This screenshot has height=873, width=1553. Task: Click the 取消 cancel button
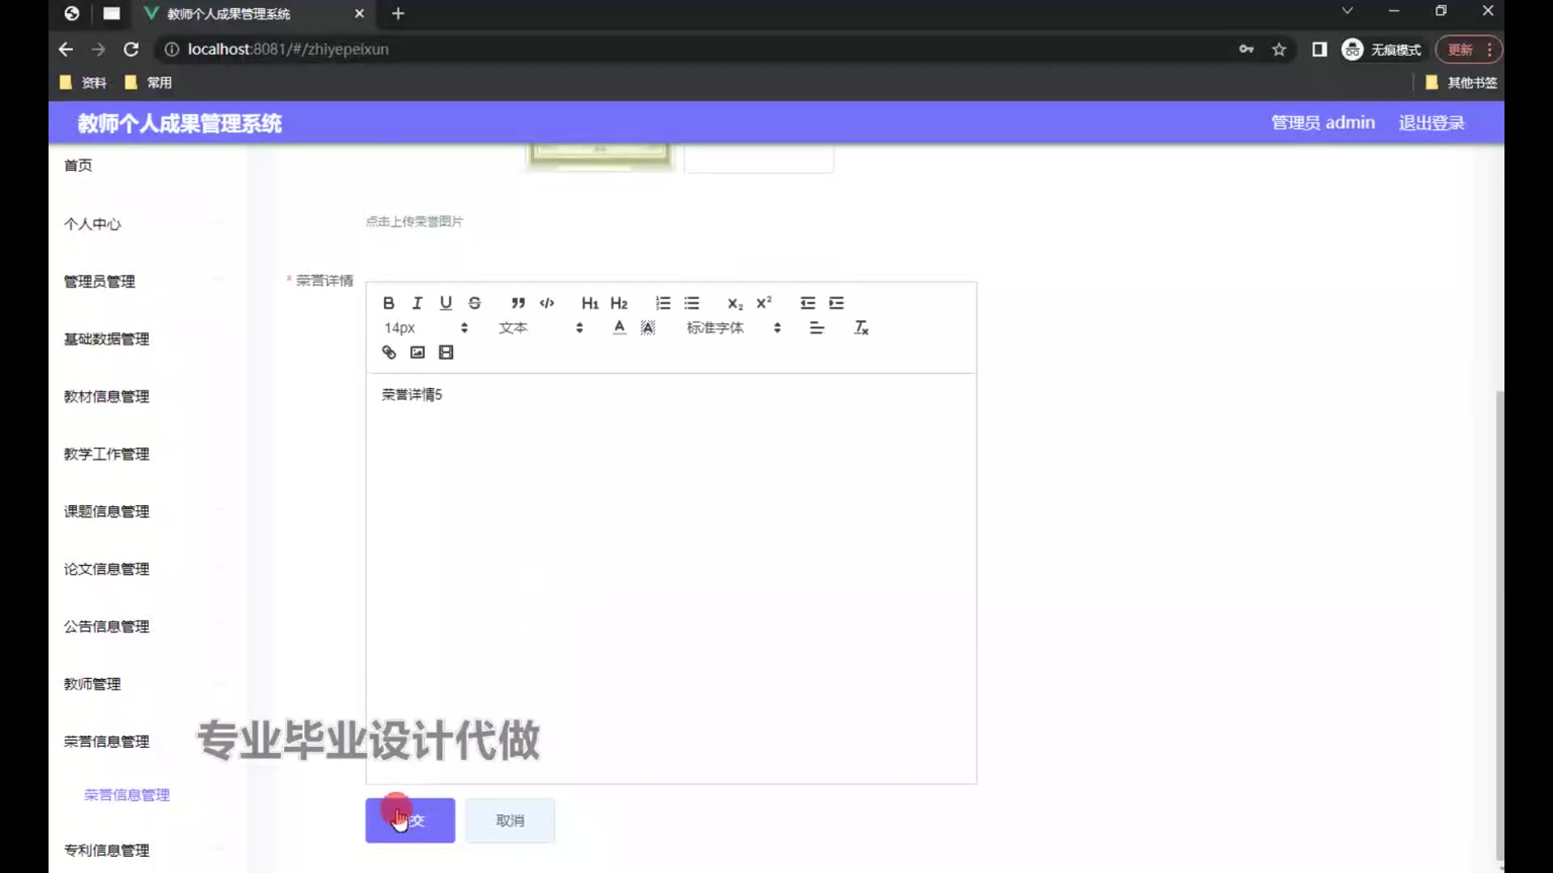pyautogui.click(x=510, y=820)
